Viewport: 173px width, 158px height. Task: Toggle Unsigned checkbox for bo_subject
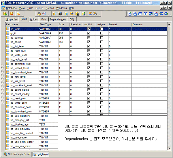pos(101,37)
